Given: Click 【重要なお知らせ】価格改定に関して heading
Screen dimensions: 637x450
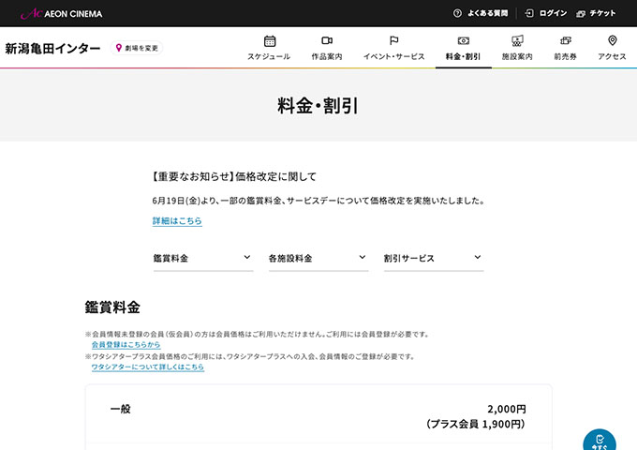Looking at the screenshot, I should click(x=233, y=176).
